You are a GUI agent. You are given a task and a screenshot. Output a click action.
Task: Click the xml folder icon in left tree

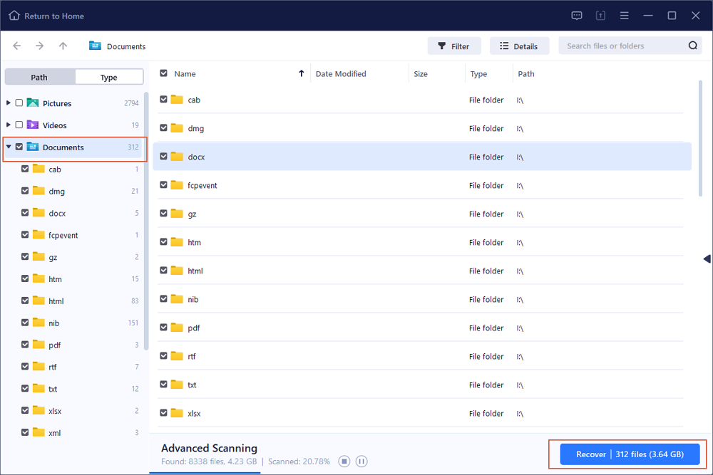(x=39, y=432)
